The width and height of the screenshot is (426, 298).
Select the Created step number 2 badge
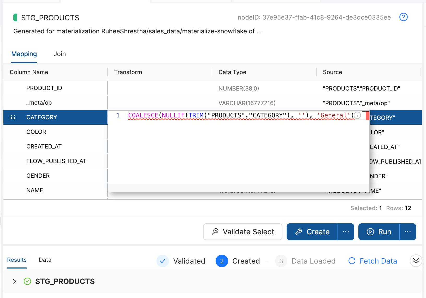pyautogui.click(x=222, y=261)
